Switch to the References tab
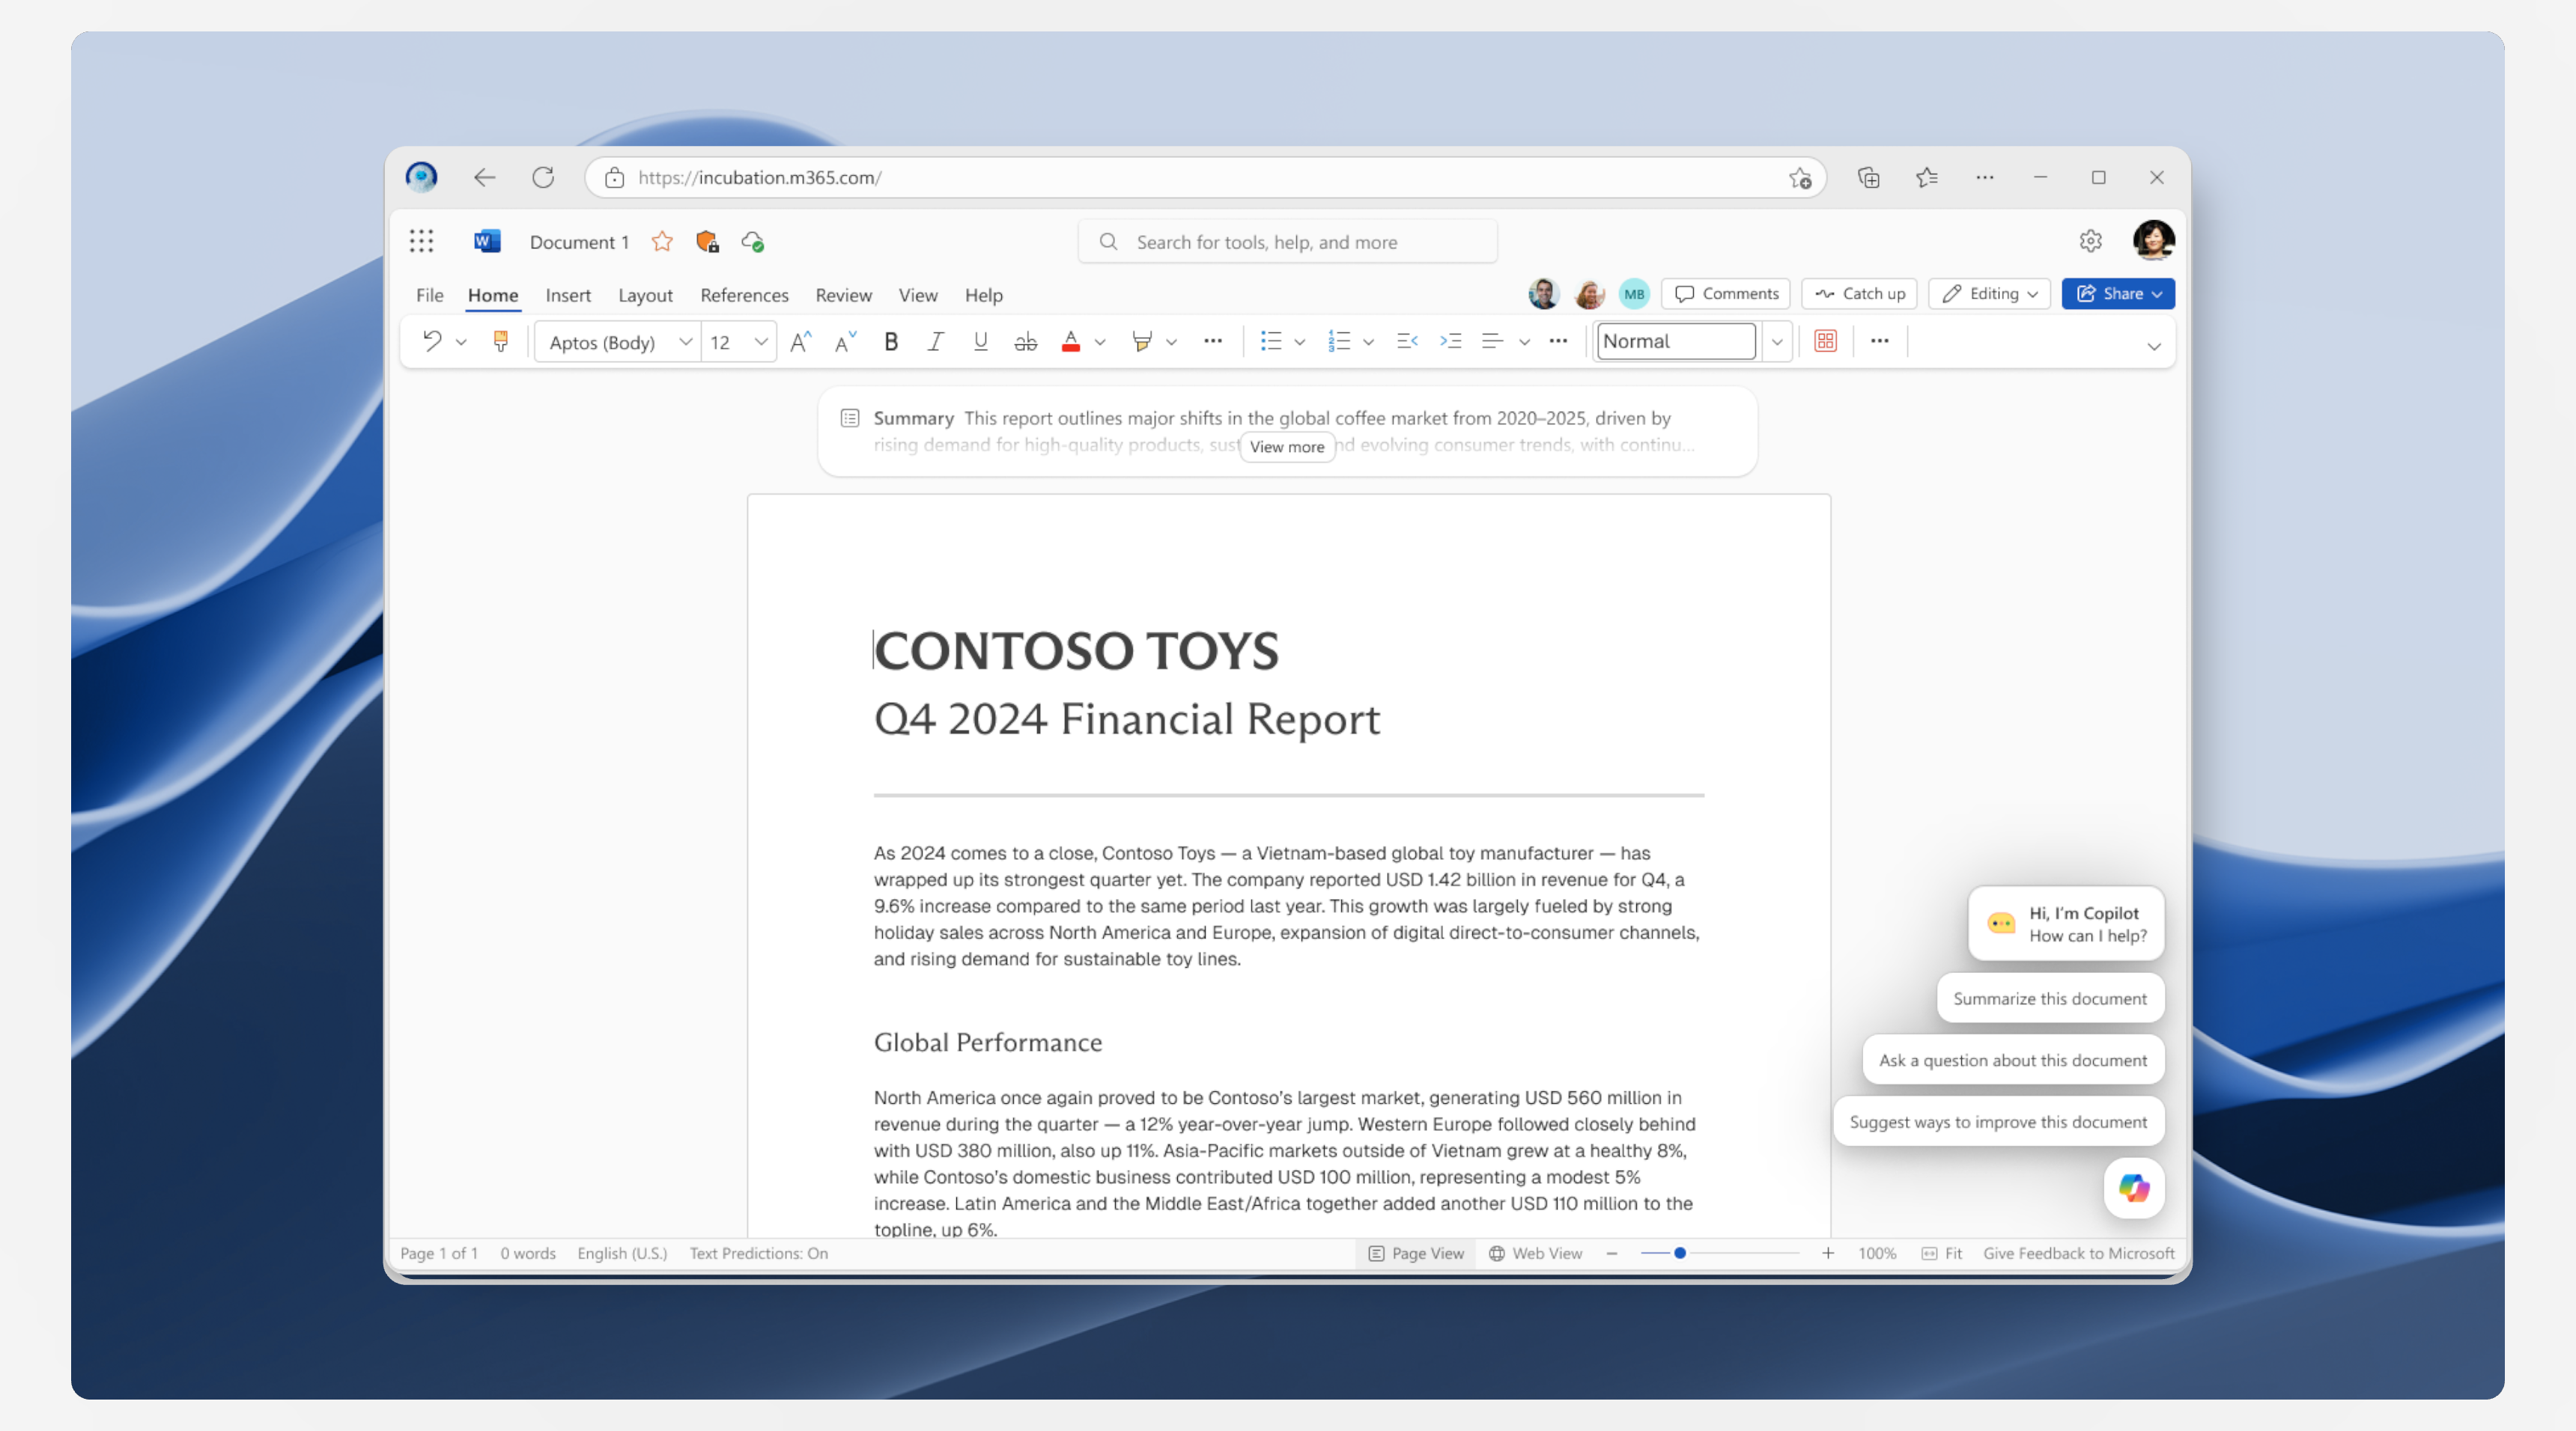Screen dimensions: 2576x1431 point(744,295)
